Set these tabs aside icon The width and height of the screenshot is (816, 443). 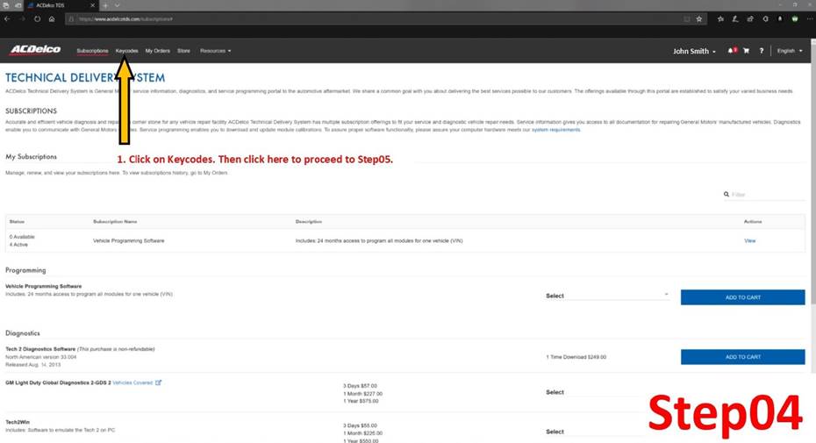pyautogui.click(x=18, y=5)
